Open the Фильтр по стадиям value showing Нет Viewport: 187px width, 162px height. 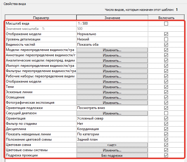(x=112, y=124)
